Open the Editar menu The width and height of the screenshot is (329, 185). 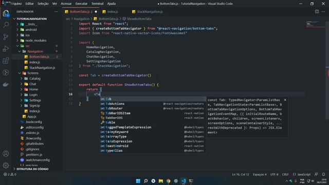pyautogui.click(x=29, y=4)
